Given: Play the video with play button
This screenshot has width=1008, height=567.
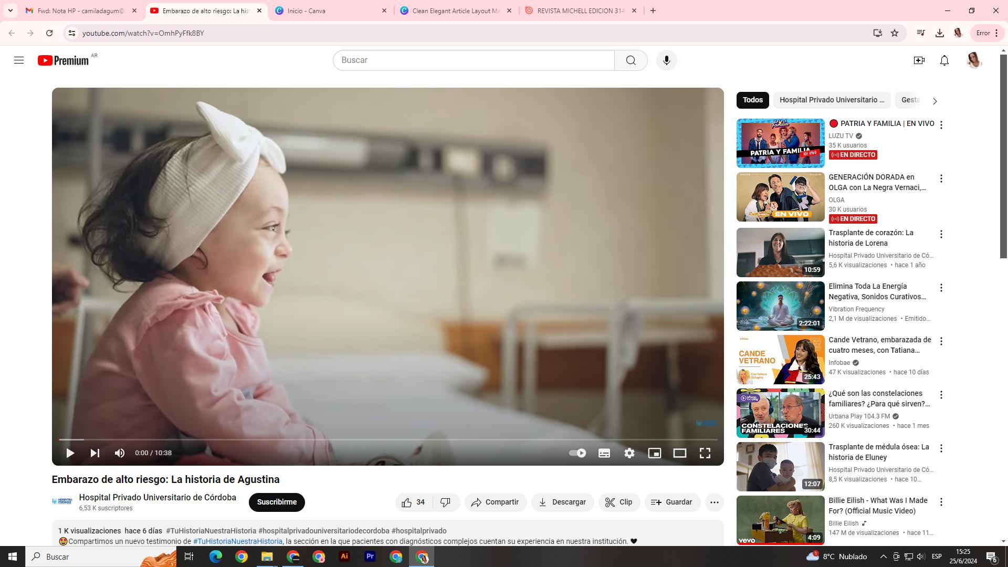Looking at the screenshot, I should point(70,453).
